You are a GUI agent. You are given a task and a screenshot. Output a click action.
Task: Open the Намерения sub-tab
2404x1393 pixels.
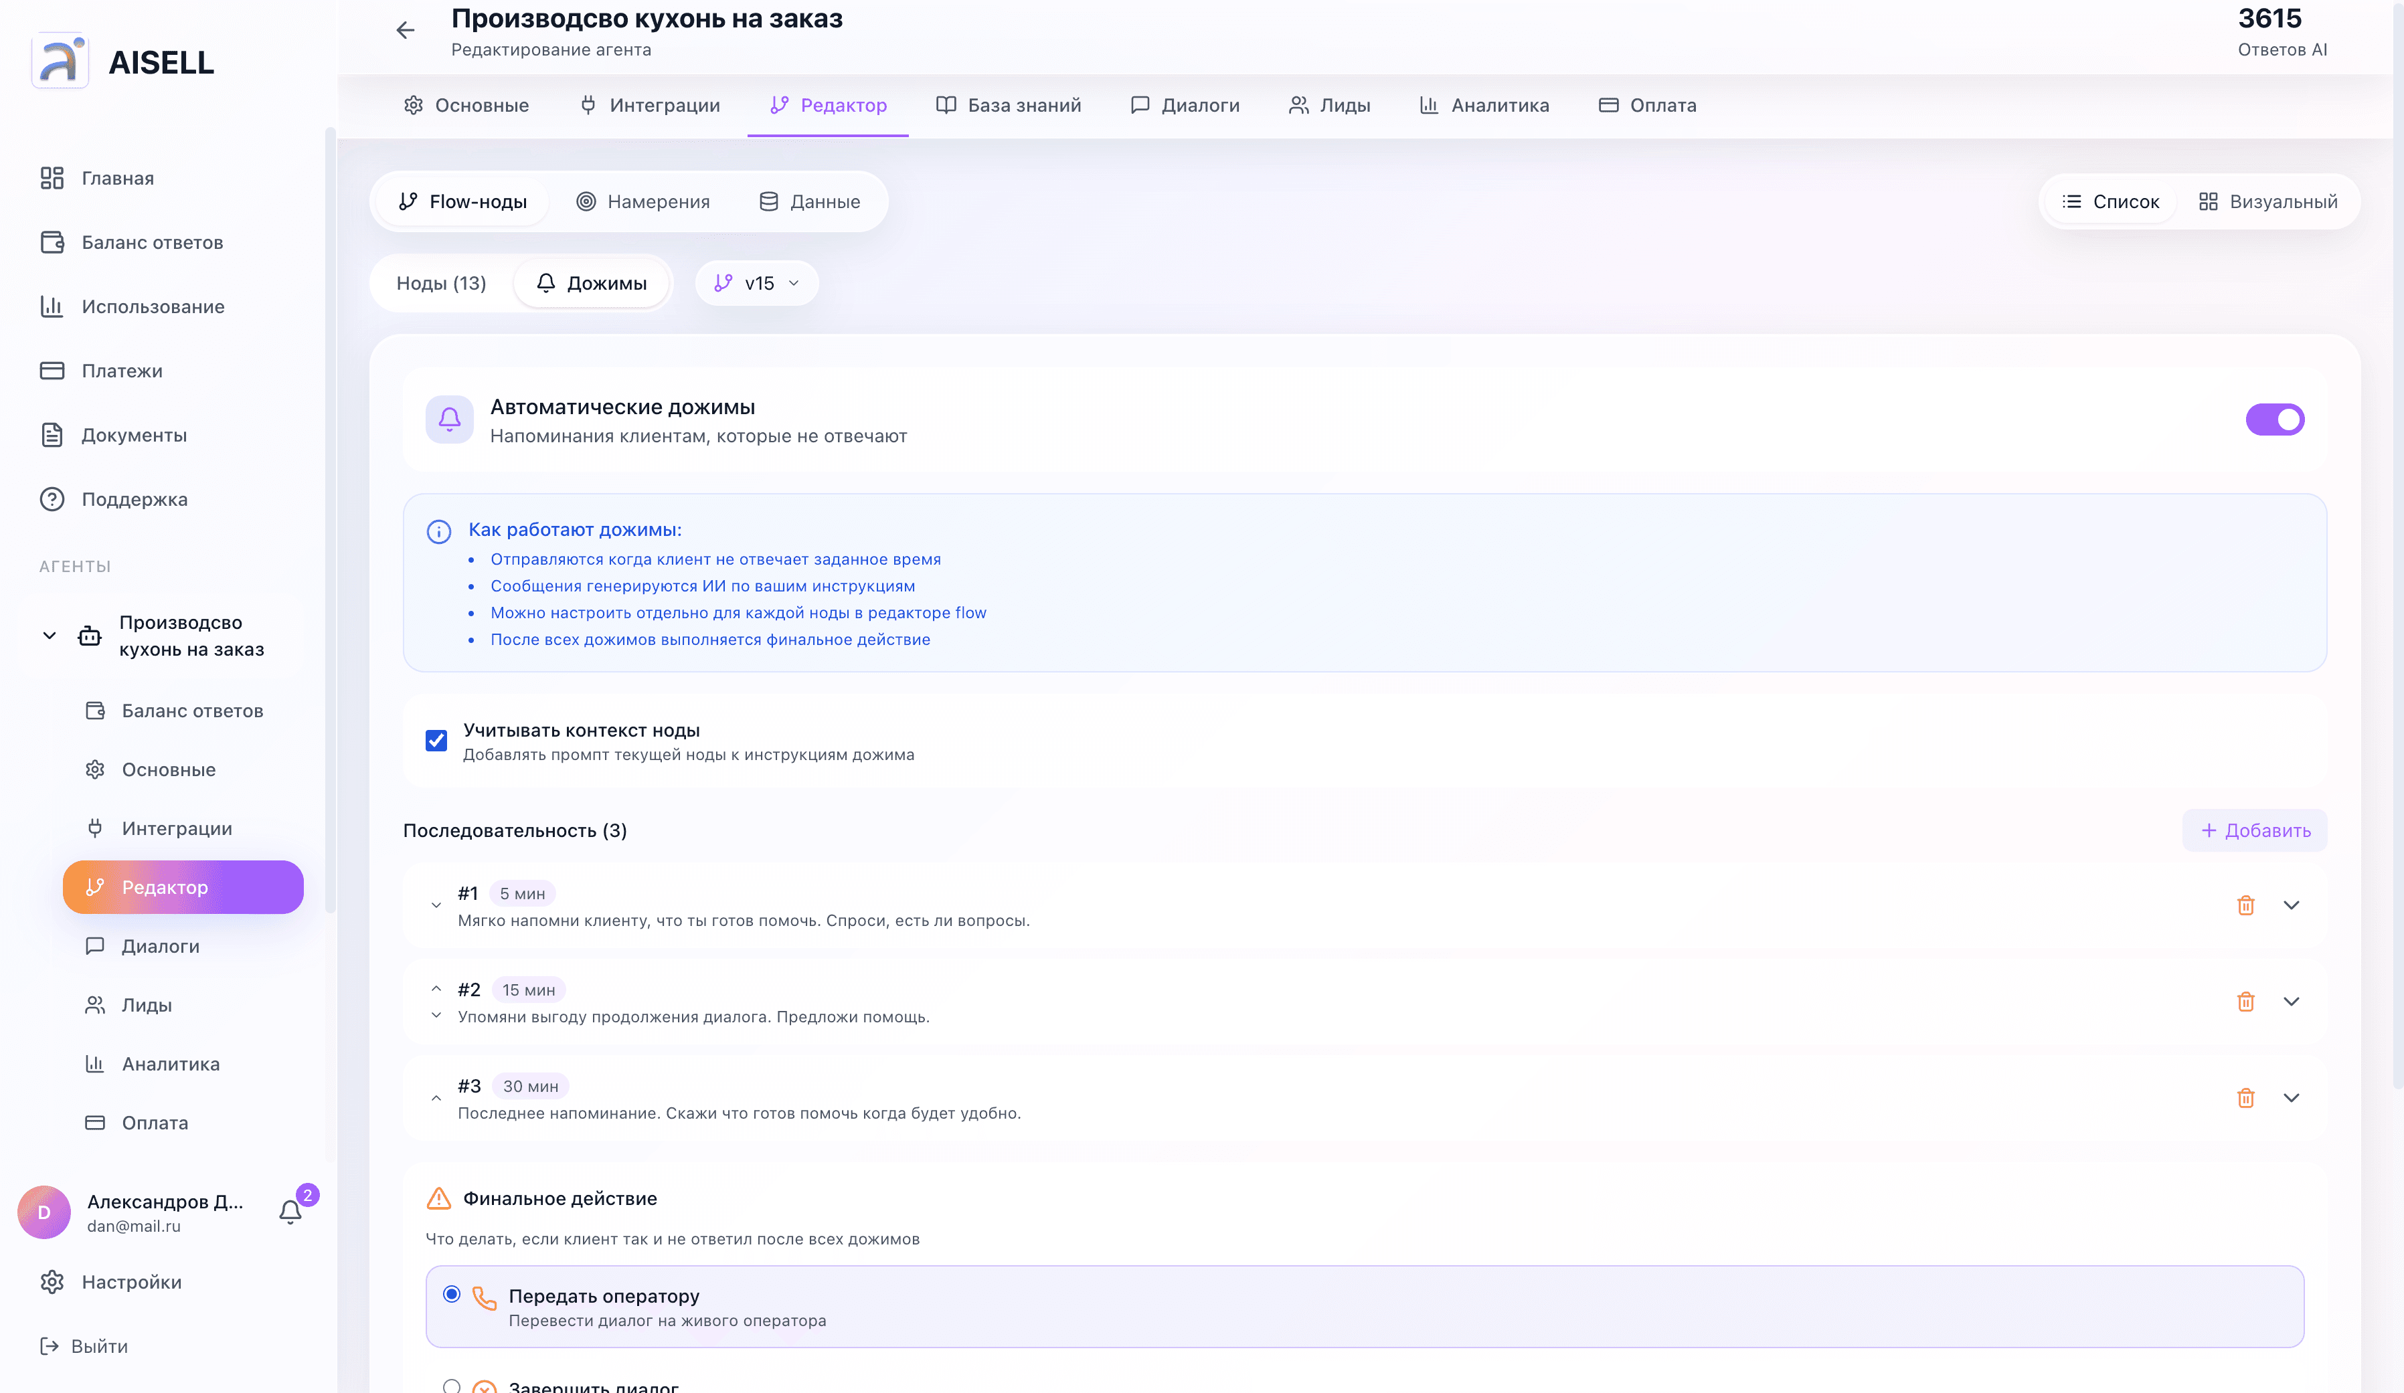point(643,201)
